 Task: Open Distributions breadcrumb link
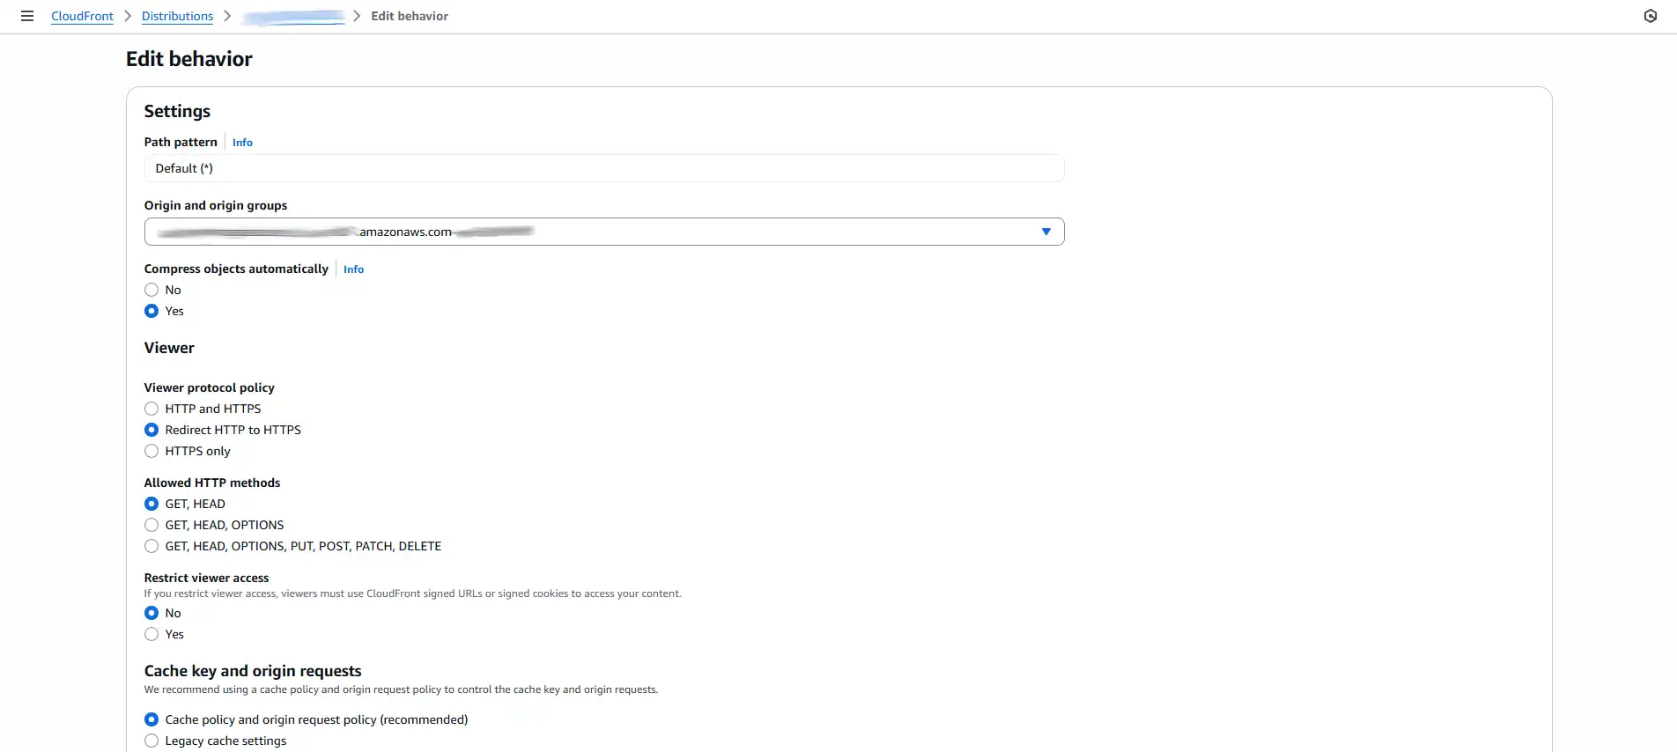pos(177,16)
